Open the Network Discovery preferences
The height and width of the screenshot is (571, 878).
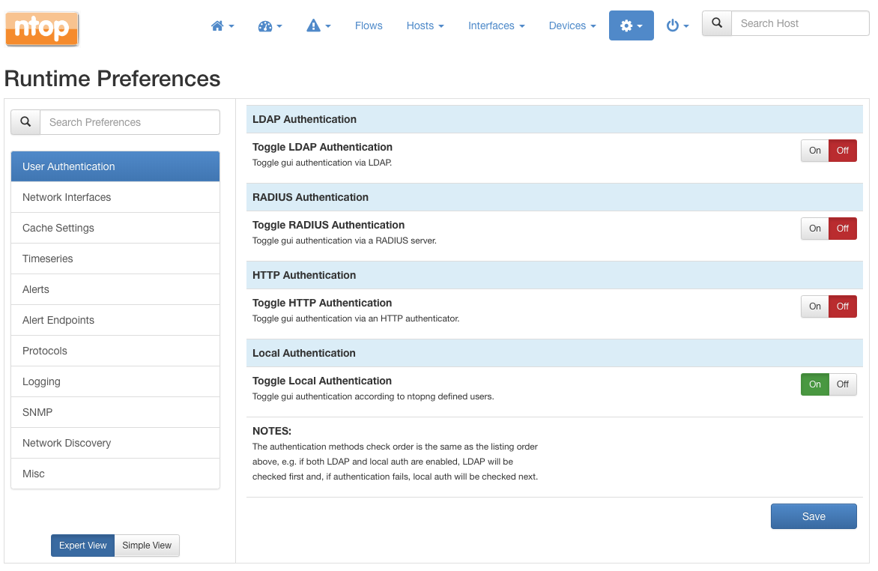pyautogui.click(x=115, y=444)
